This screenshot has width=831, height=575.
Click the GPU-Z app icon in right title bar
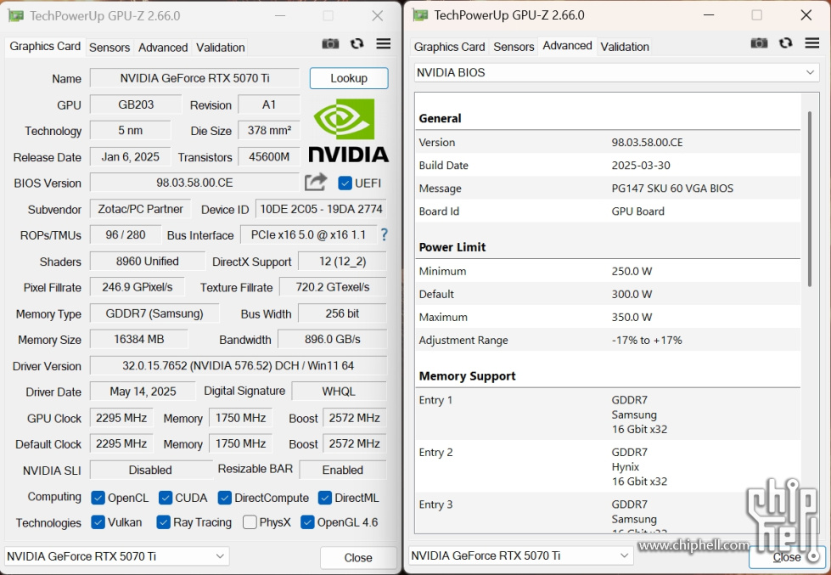coord(420,15)
